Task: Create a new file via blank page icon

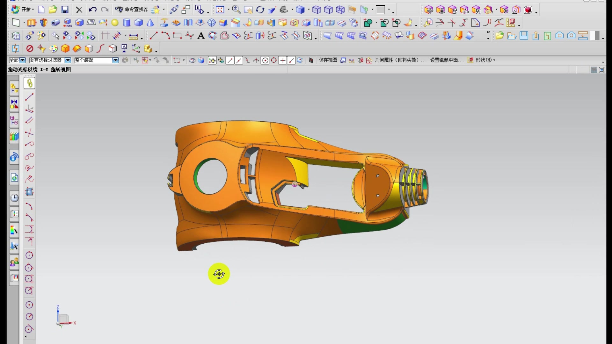Action: [41, 10]
